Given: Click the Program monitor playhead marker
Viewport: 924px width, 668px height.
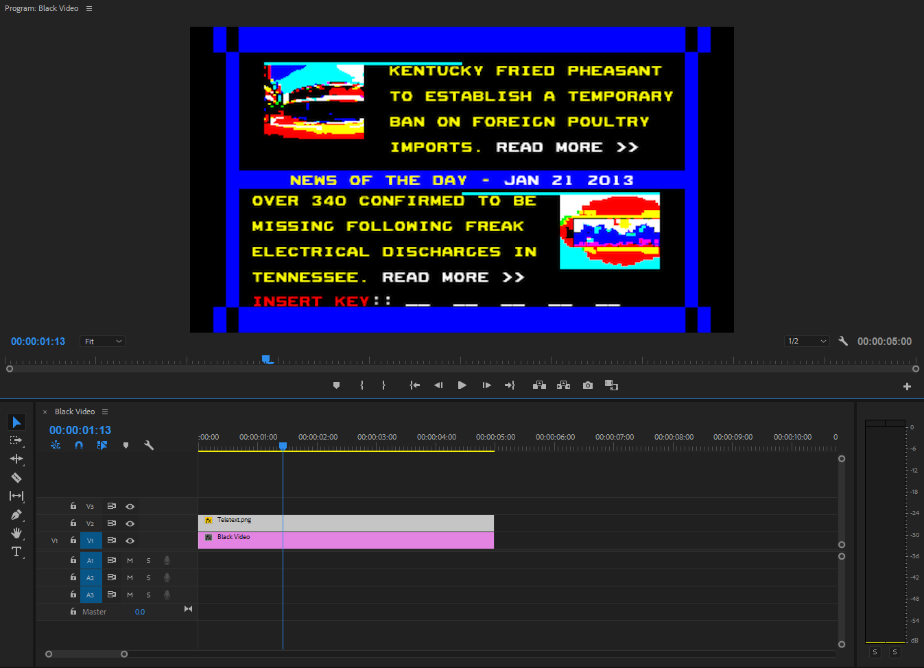Looking at the screenshot, I should tap(267, 359).
